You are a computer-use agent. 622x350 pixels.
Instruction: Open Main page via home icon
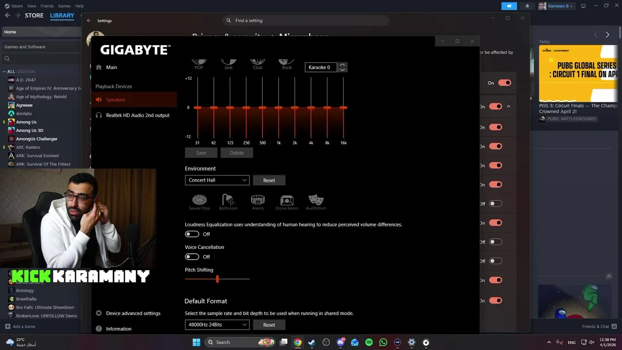(x=99, y=67)
